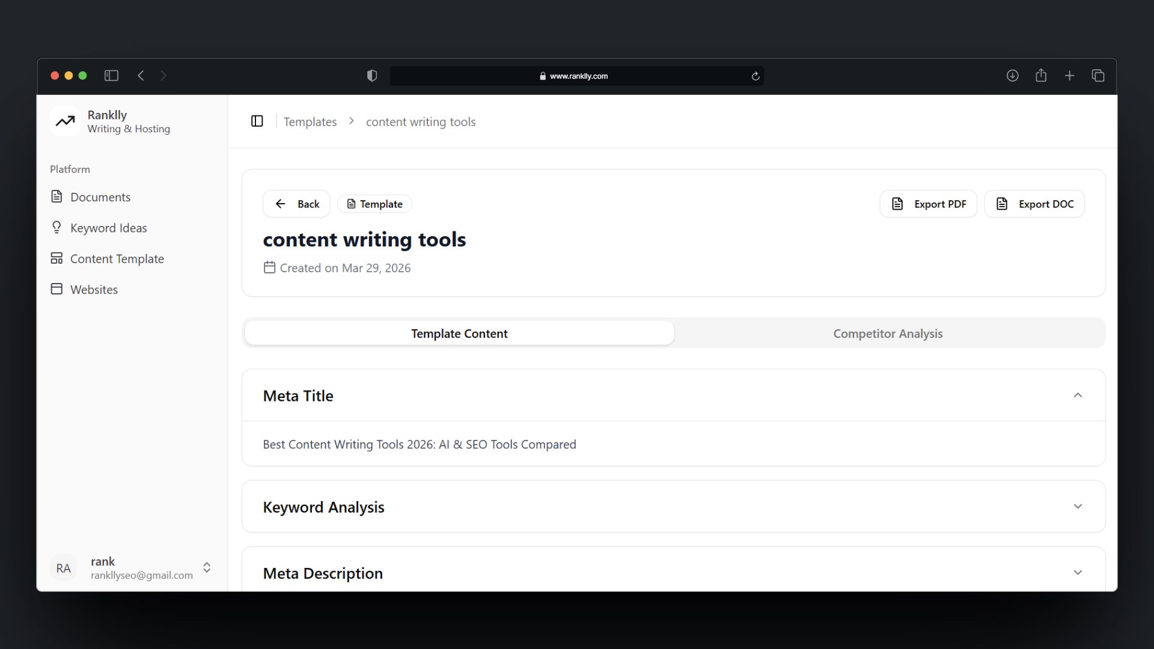Screen dimensions: 1154x649
Task: Click the content writing tools breadcrumb
Action: (x=421, y=121)
